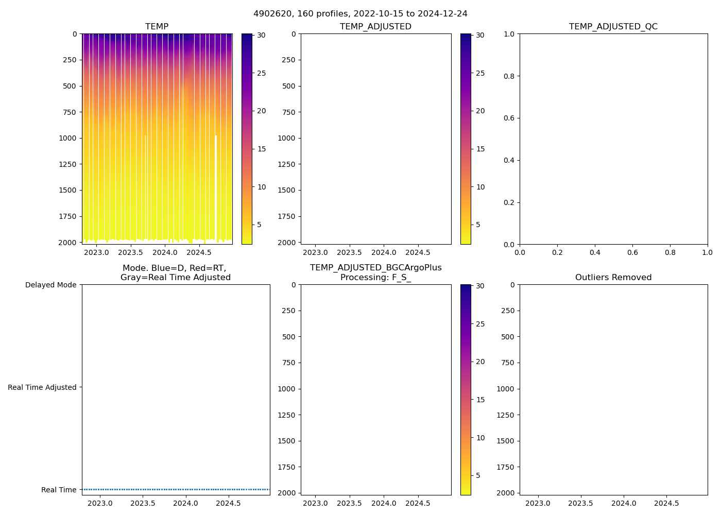Click the title of the TEMP plot
Viewport: 721px width, 515px height.
tap(157, 26)
